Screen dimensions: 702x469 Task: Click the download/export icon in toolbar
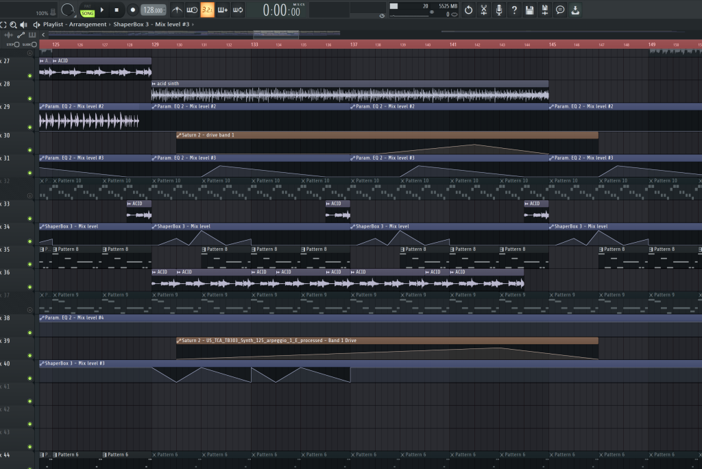pos(575,10)
